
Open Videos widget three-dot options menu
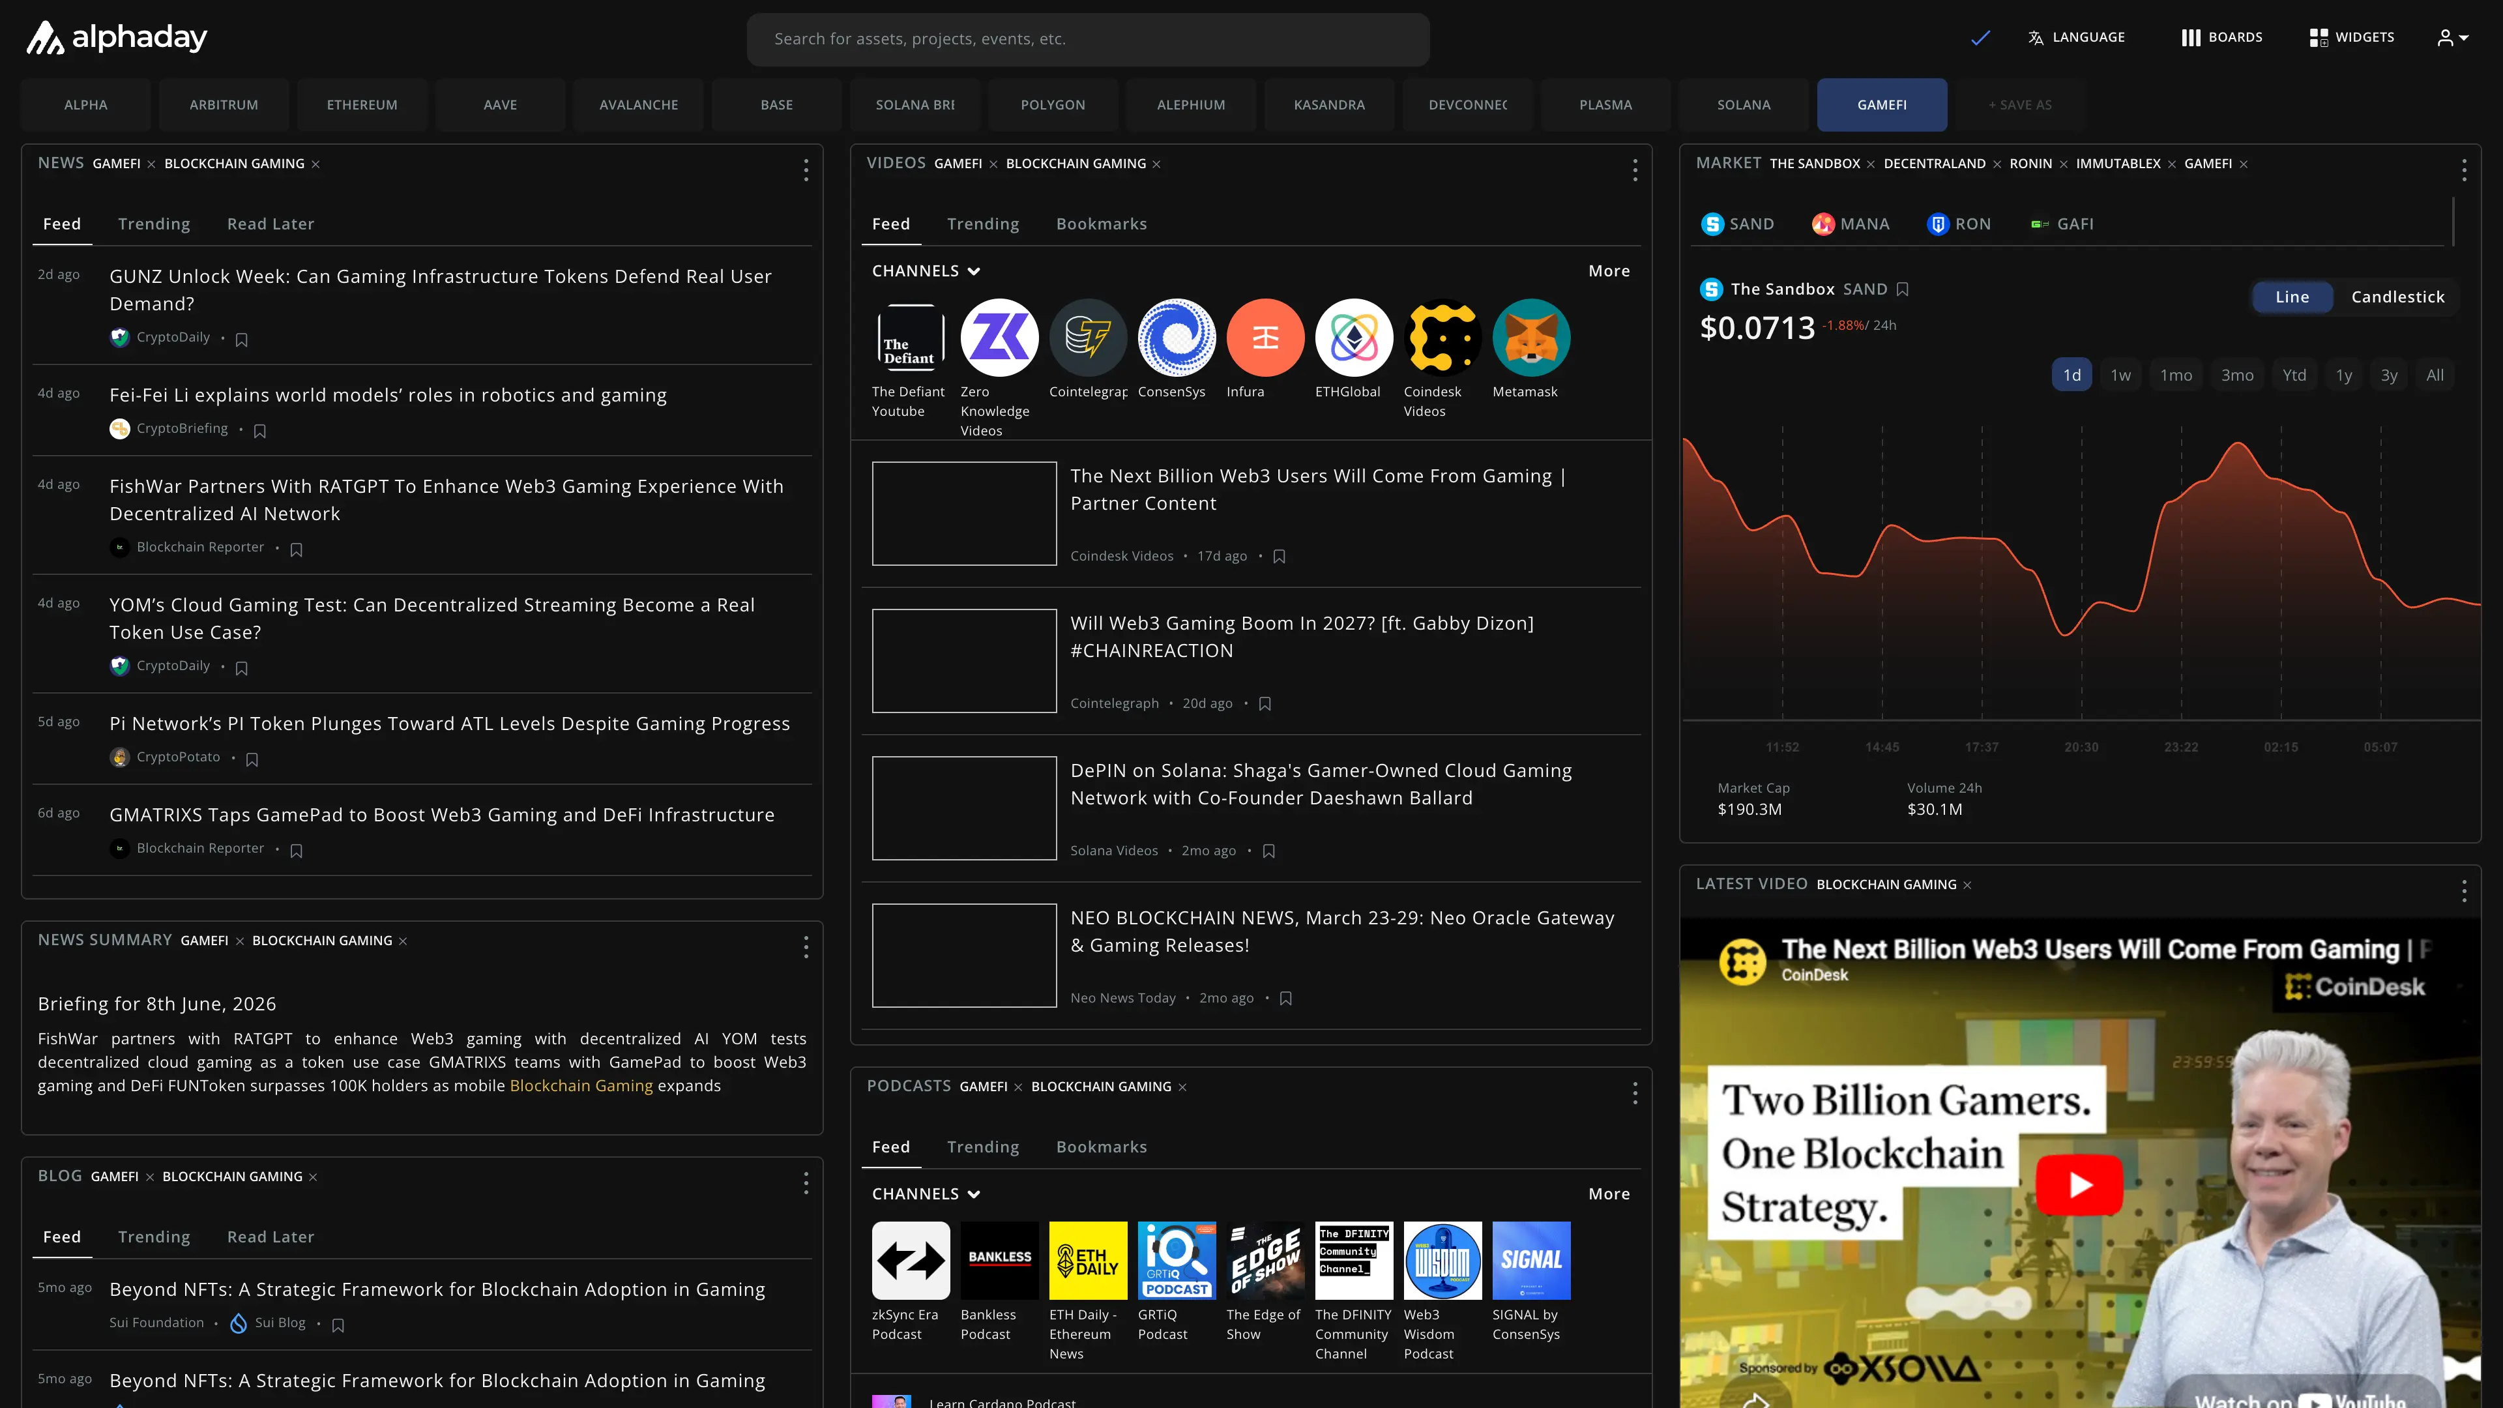(1635, 171)
